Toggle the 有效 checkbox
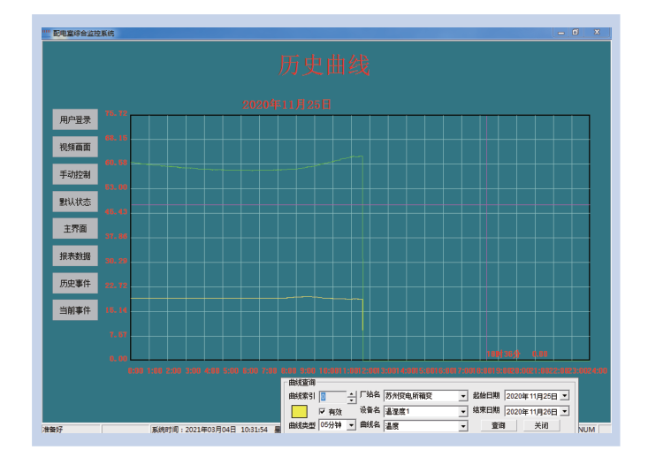 (x=323, y=412)
